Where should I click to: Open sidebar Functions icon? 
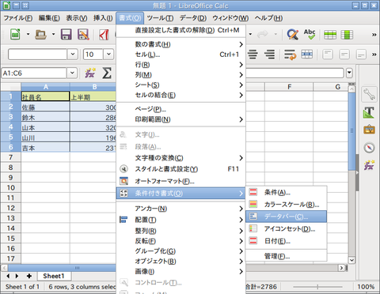369,165
